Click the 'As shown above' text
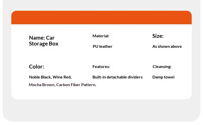 click(167, 47)
